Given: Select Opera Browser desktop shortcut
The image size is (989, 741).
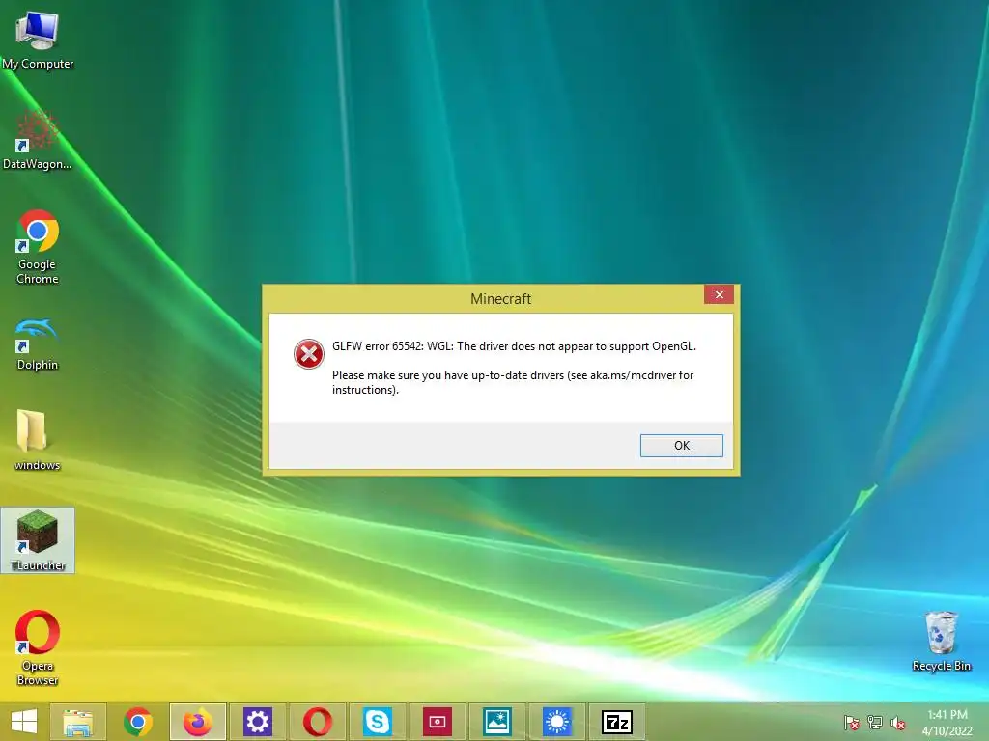Looking at the screenshot, I should point(38,647).
